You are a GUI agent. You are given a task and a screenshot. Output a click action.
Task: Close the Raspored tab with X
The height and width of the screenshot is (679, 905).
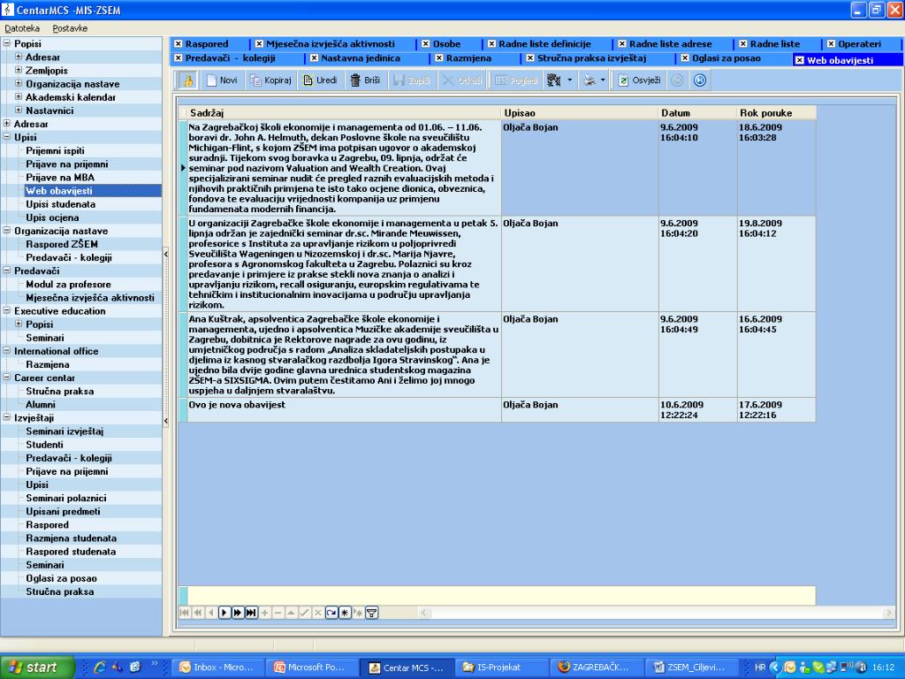click(179, 44)
